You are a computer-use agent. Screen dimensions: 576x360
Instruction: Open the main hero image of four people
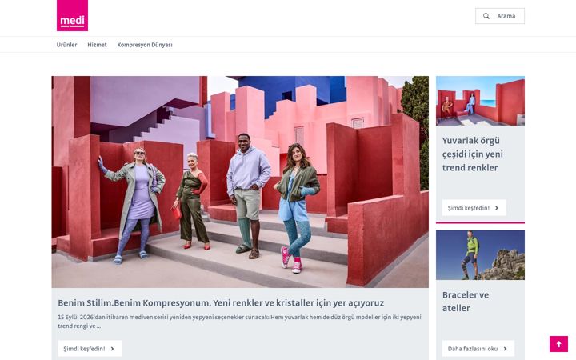point(240,182)
